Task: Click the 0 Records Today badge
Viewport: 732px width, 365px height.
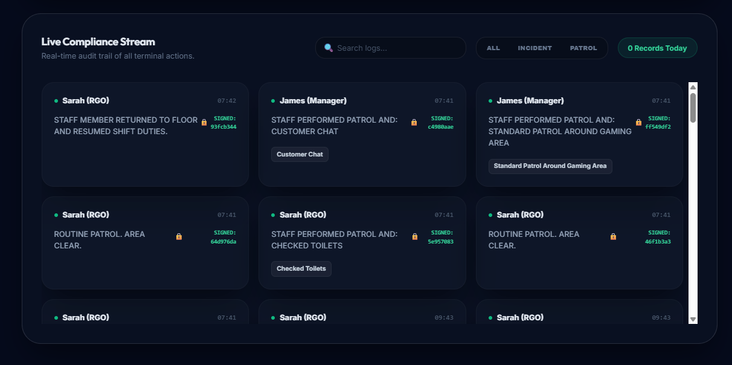Action: click(657, 48)
